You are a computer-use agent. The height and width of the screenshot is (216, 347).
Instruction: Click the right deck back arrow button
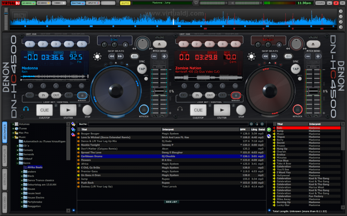click(x=288, y=57)
